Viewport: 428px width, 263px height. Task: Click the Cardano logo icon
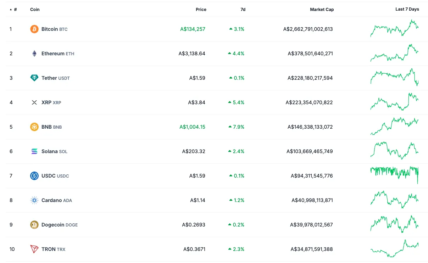click(x=34, y=200)
